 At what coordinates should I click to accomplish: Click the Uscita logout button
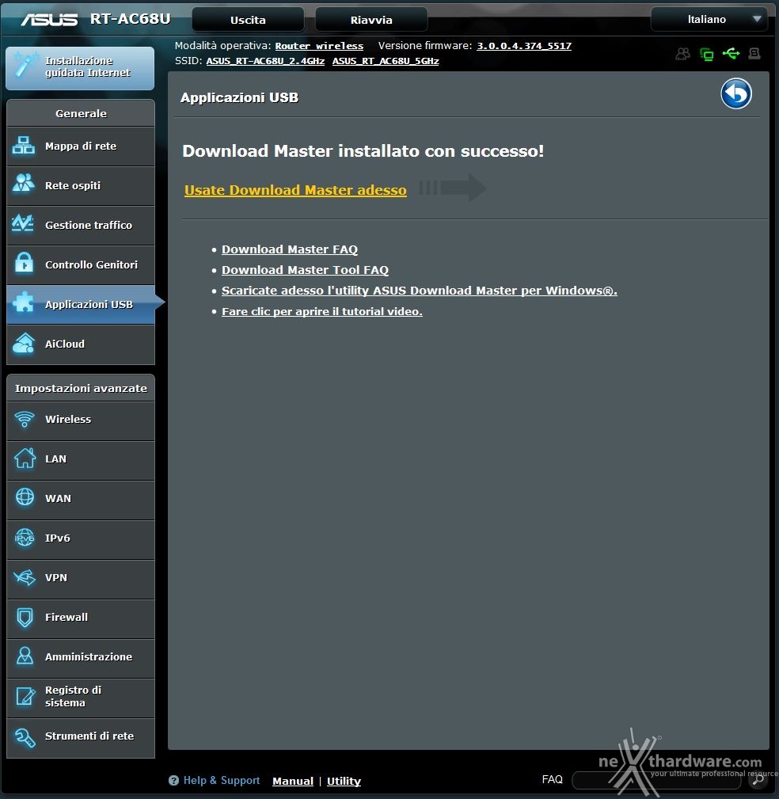(x=248, y=20)
